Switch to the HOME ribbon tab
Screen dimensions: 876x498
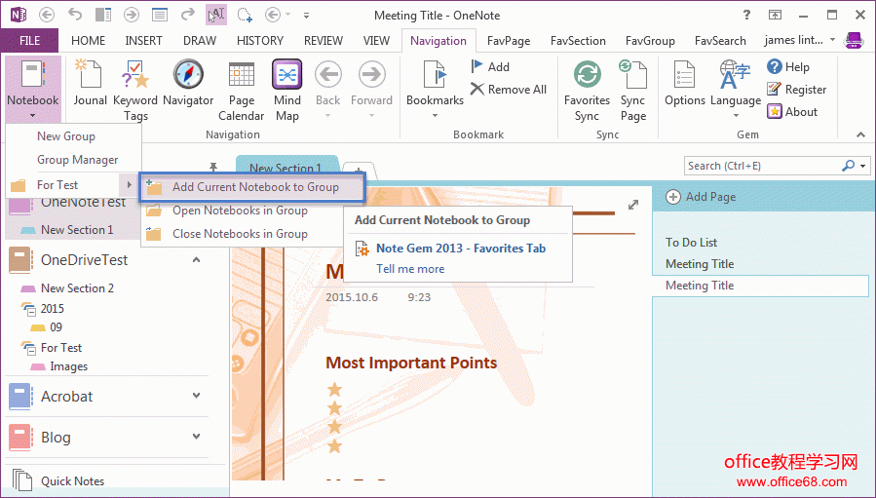pos(89,41)
